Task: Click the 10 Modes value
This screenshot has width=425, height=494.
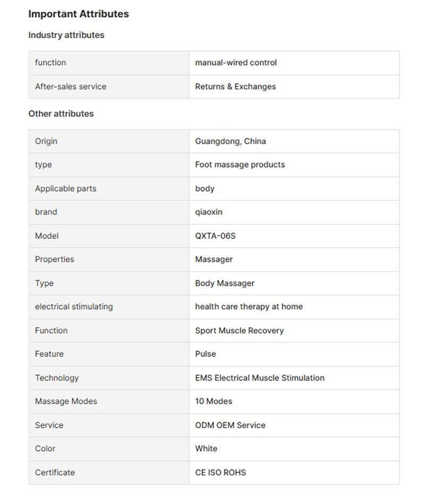Action: [x=214, y=401]
